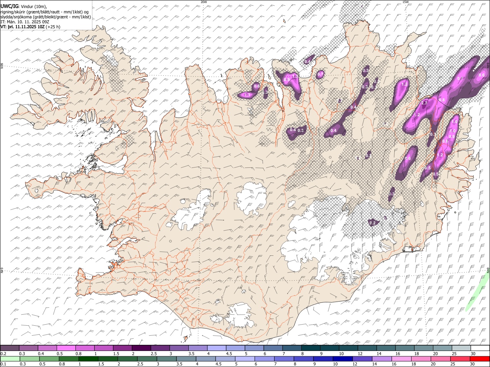Click the "2.3" precipitation value on the map

click(424, 103)
